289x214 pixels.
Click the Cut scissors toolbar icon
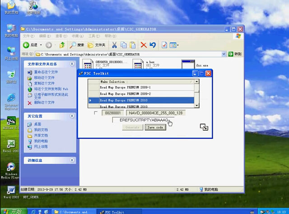[114, 45]
